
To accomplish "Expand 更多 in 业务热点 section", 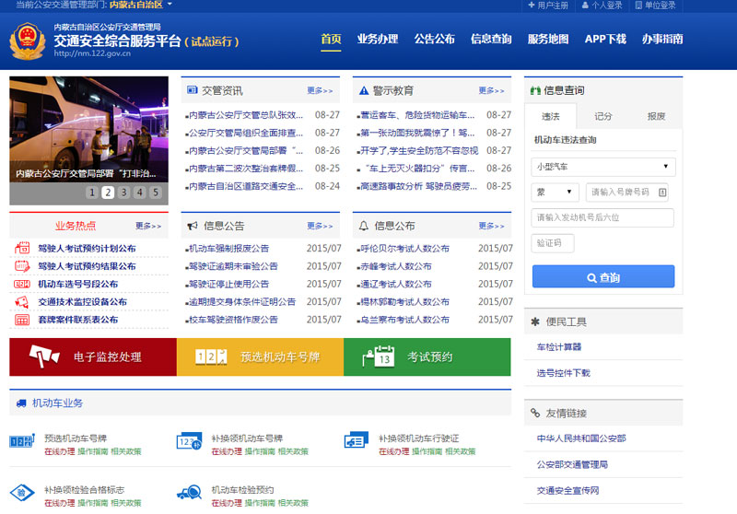I will 148,226.
